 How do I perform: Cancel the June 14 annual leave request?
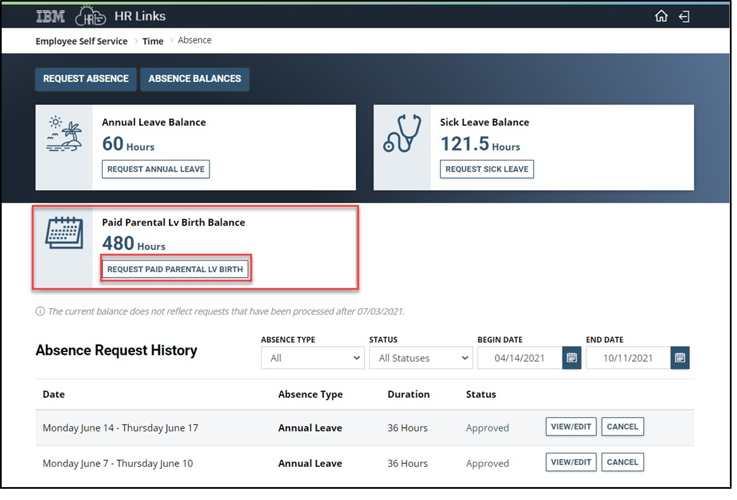622,427
